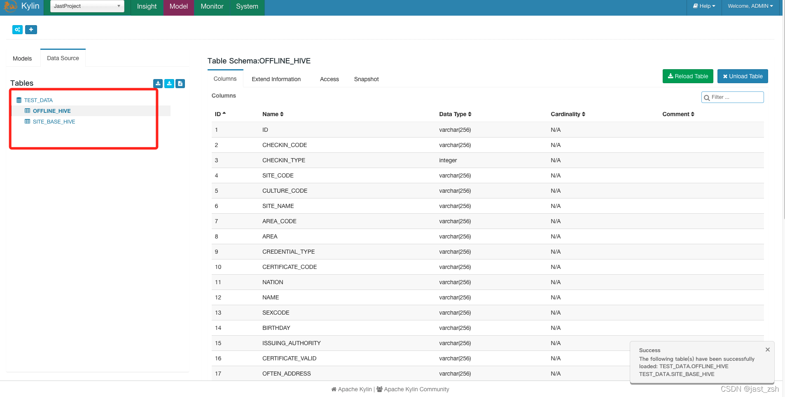Click the dark blue Load Table download icon
This screenshot has height=397, width=785.
(x=158, y=84)
